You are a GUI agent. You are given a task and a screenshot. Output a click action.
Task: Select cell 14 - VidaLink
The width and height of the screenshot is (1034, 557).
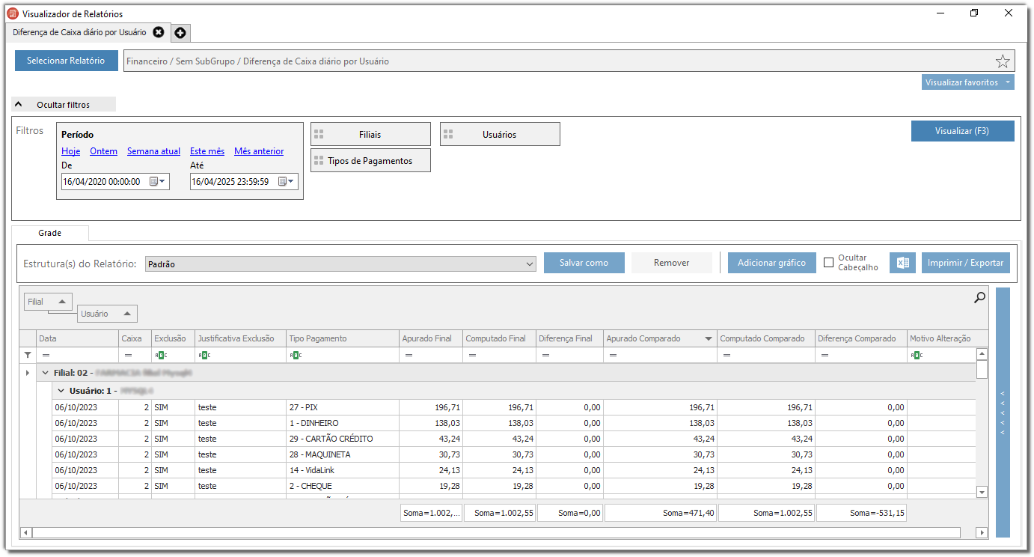343,470
